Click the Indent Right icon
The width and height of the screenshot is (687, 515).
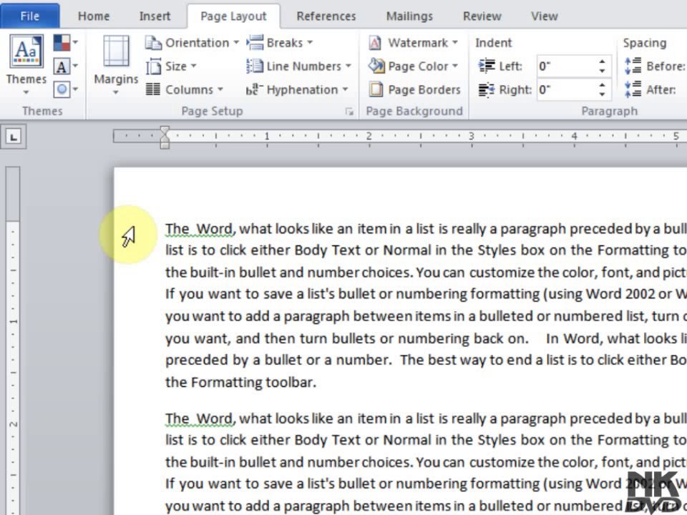coord(487,90)
